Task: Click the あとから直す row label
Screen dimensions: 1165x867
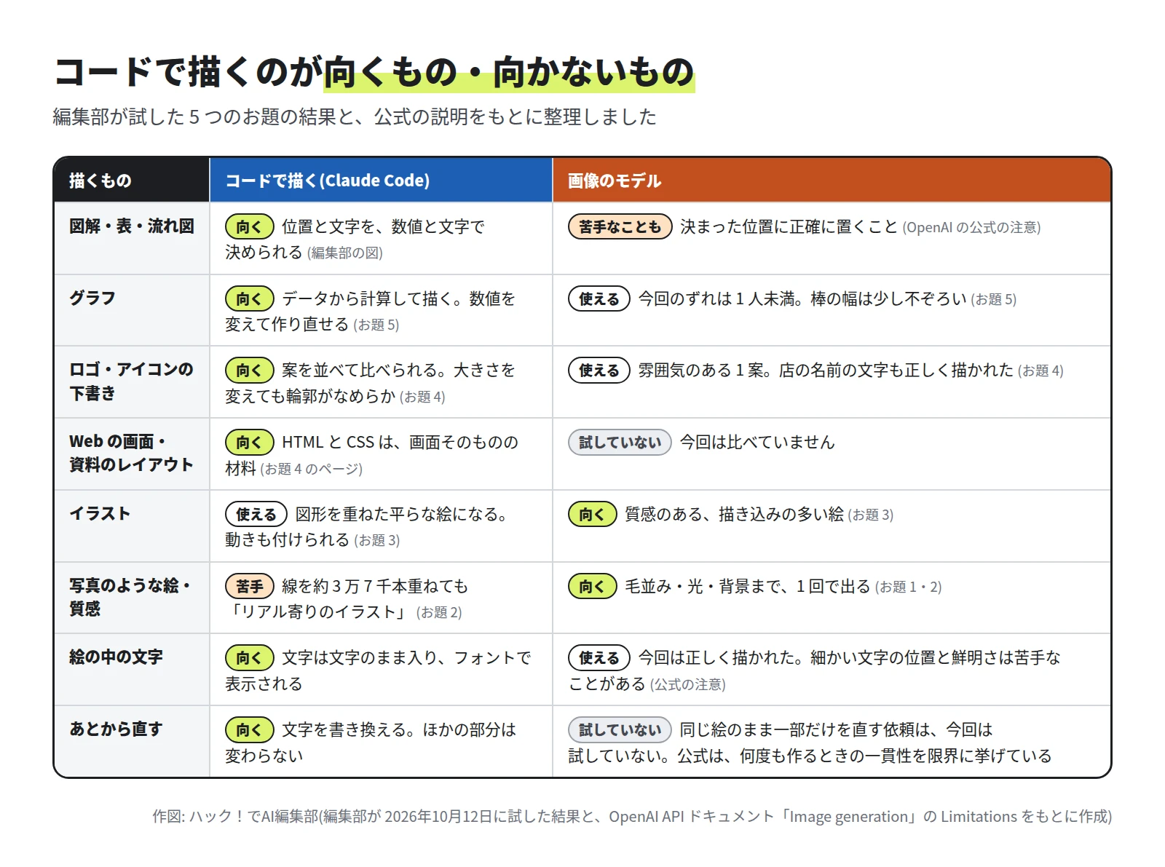Action: (116, 729)
